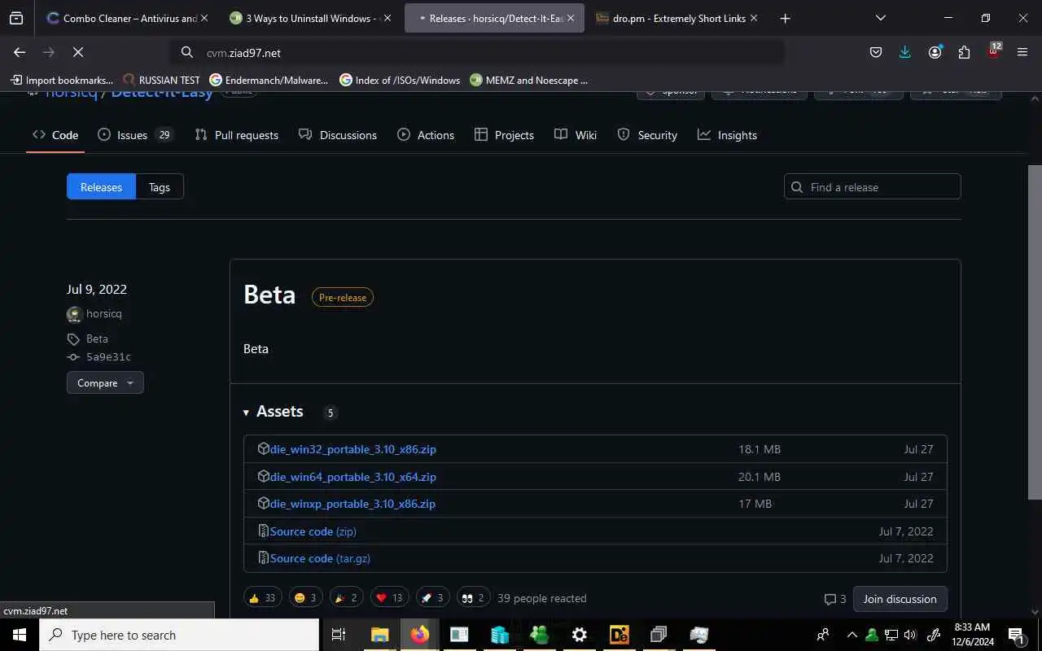Download die_win32_portable_3.10_x86.zip
The image size is (1042, 651).
pos(353,449)
